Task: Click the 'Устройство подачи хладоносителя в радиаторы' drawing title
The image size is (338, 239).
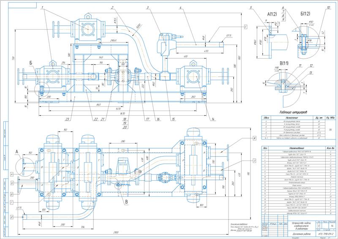Action: coord(302,226)
